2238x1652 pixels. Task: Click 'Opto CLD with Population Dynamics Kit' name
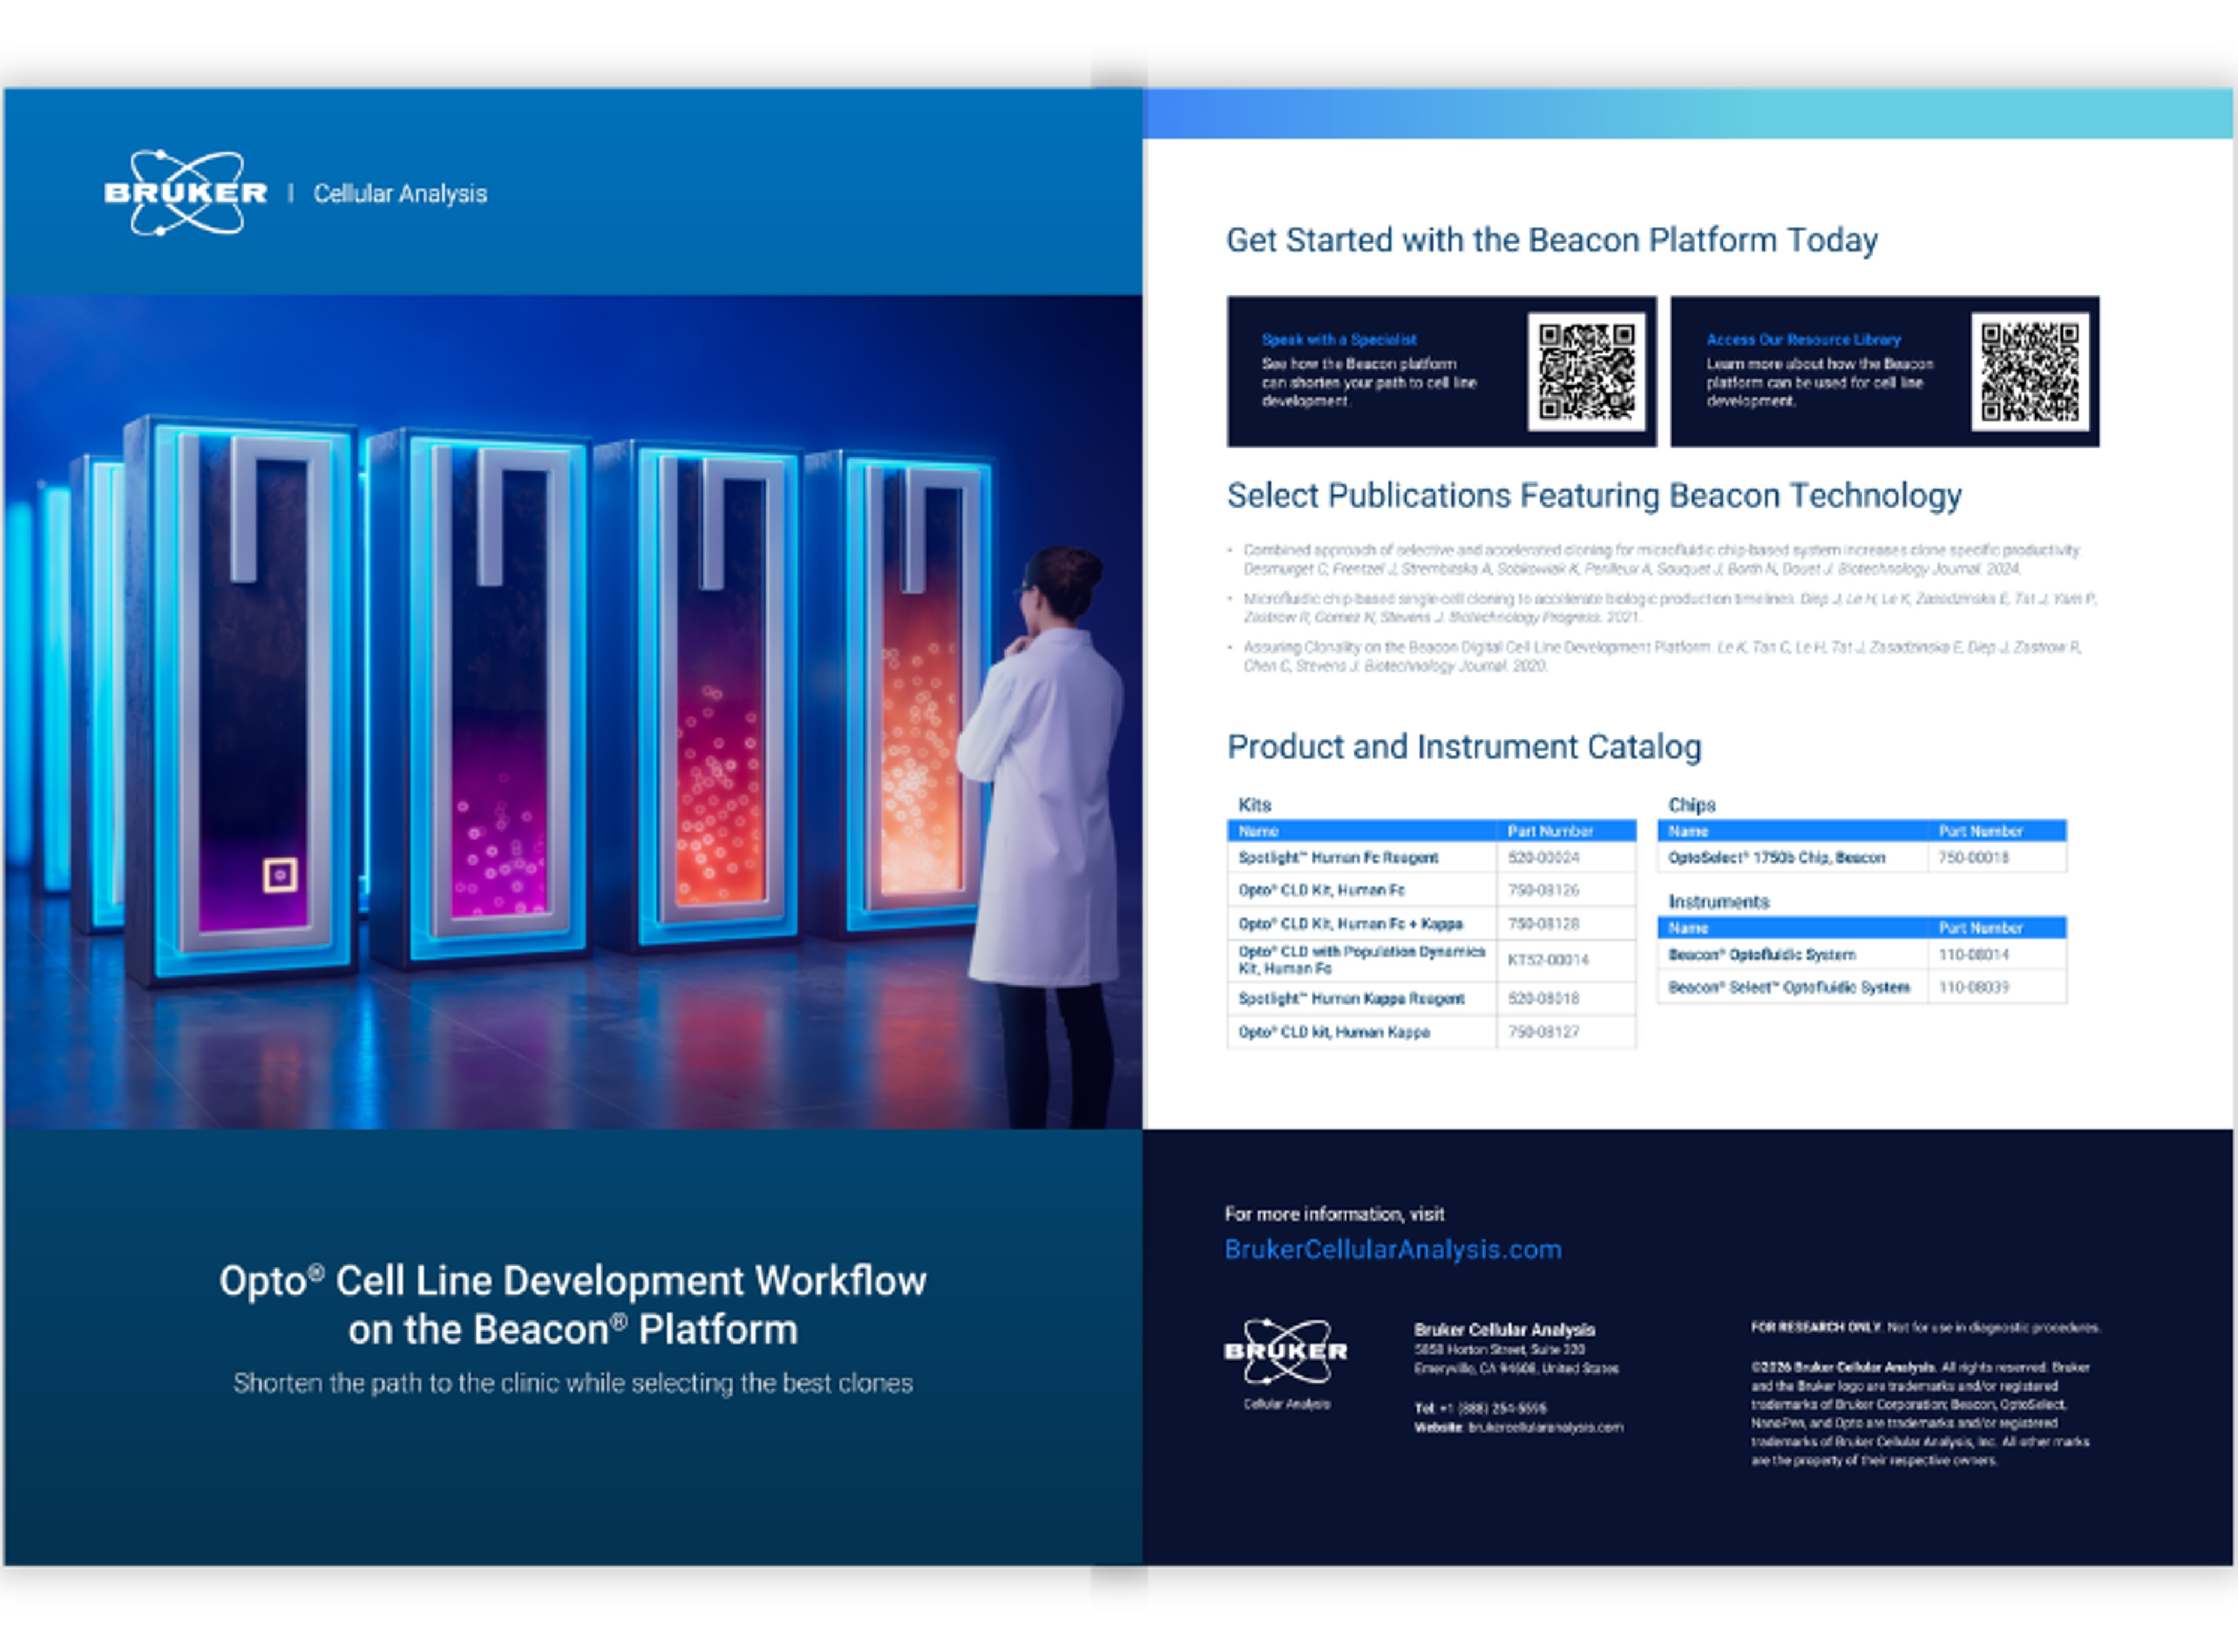point(1361,960)
